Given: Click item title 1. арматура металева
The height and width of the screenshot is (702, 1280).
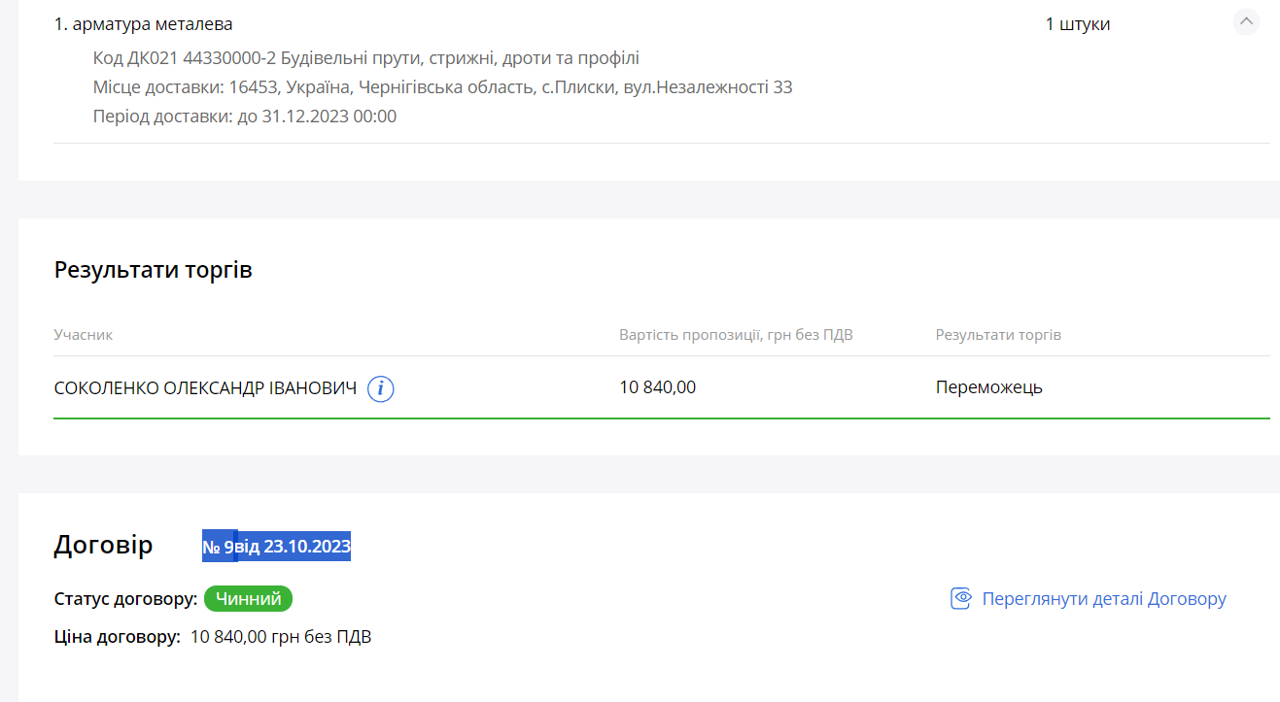Looking at the screenshot, I should click(143, 24).
